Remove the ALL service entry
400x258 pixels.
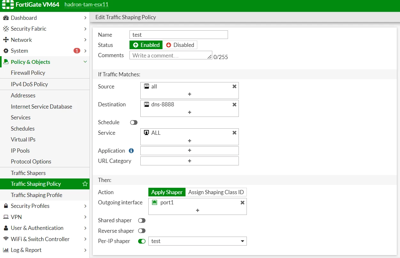click(x=234, y=133)
